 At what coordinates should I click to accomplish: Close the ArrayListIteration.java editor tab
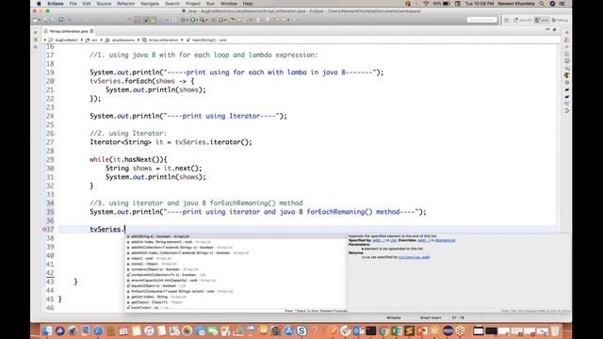click(x=92, y=31)
